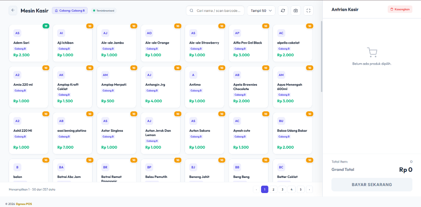Viewport: 421px width, 207px height.
Task: Click the Tersinkronisasi status badge
Action: tap(104, 11)
